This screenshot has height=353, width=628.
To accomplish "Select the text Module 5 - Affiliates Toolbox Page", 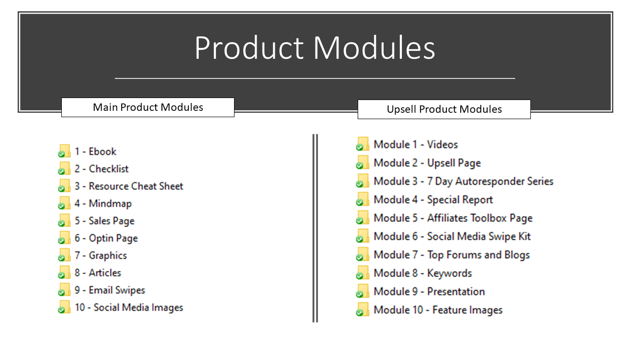I will [453, 218].
